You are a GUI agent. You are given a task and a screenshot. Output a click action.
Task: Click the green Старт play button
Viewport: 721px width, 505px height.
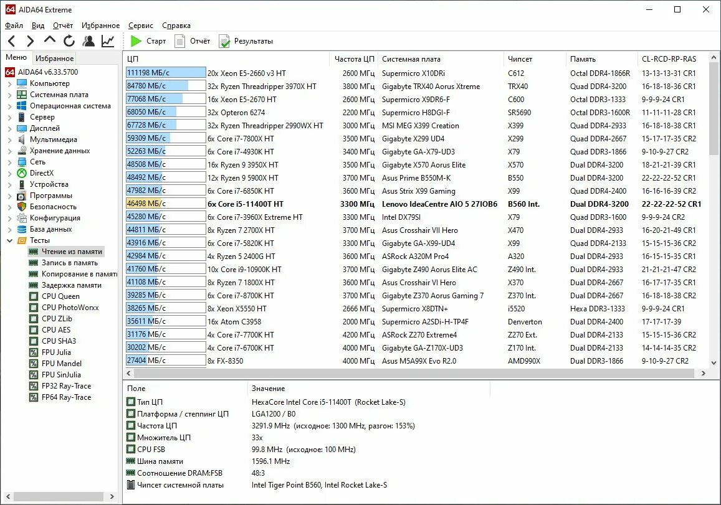click(x=148, y=41)
